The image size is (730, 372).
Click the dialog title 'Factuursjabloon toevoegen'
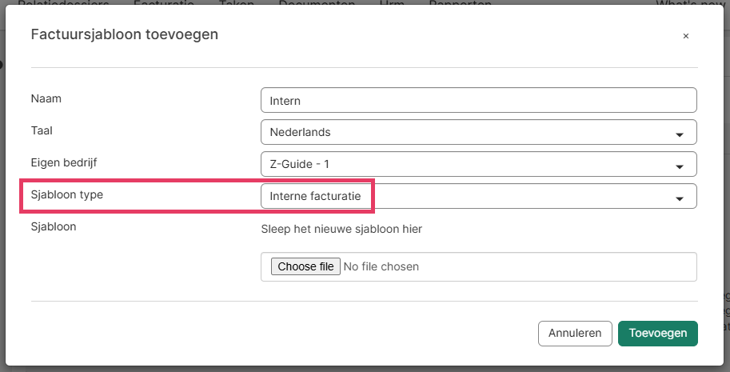[124, 34]
